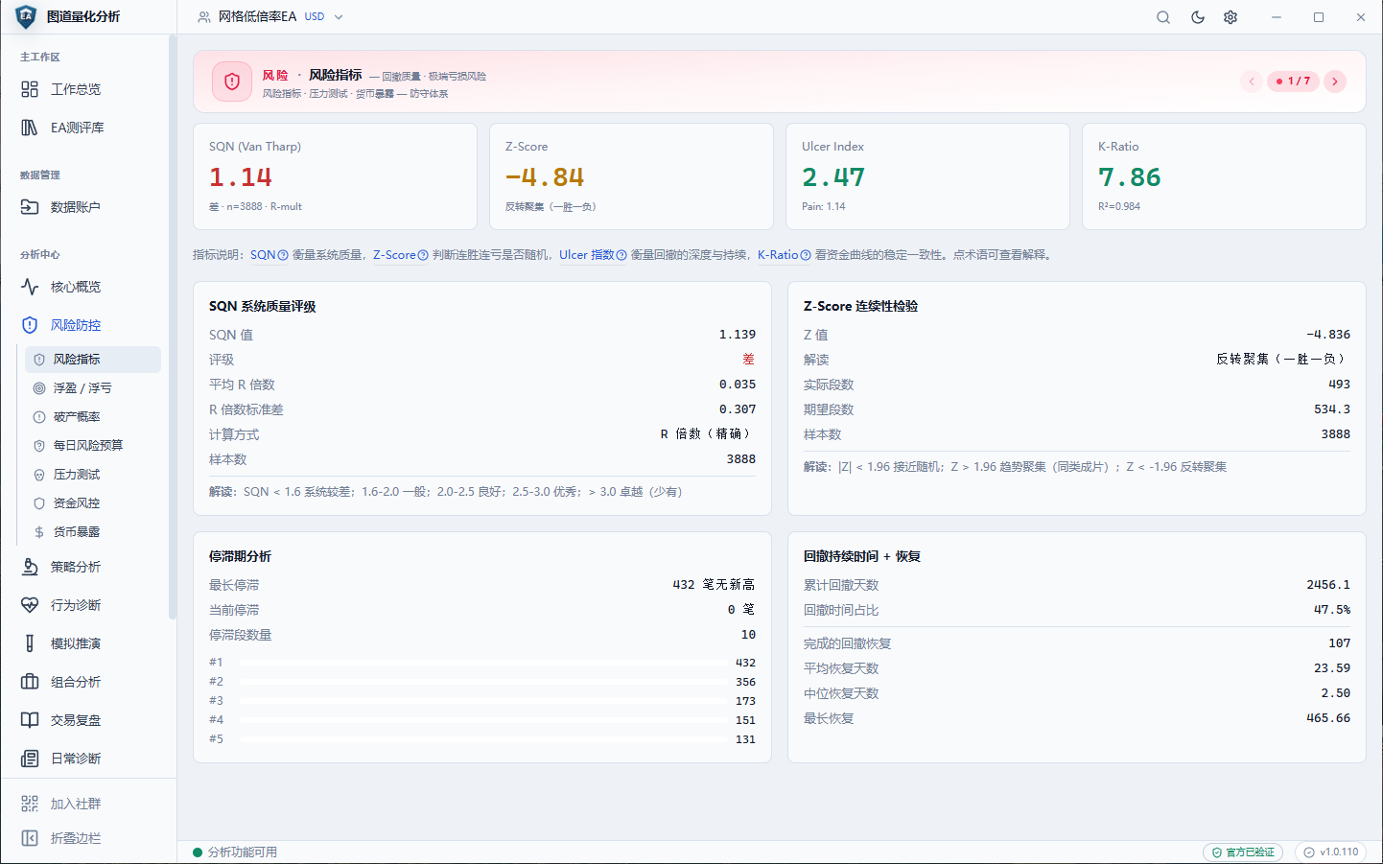Go to previous page arrow in banner
1383x864 pixels.
pyautogui.click(x=1252, y=82)
